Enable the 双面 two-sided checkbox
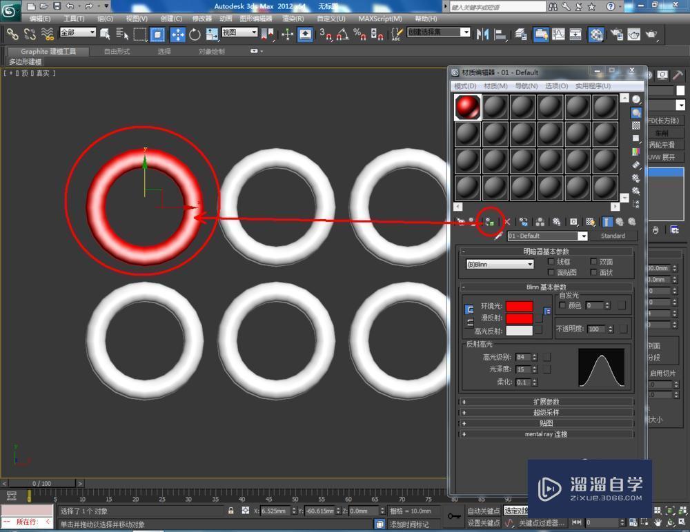Screen dimensions: 690x532 click(593, 262)
